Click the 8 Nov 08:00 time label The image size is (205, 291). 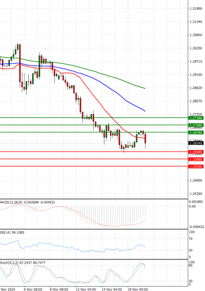(x=59, y=289)
